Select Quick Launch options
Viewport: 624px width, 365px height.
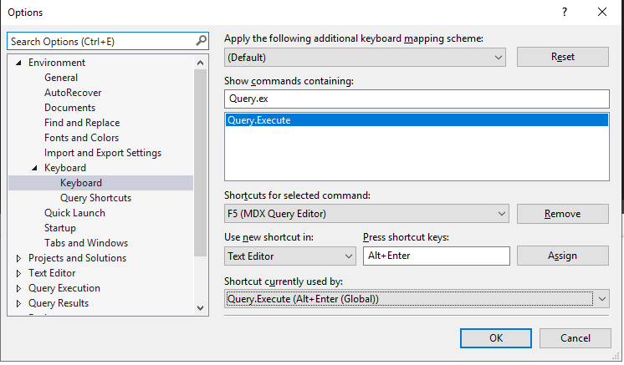(x=74, y=213)
